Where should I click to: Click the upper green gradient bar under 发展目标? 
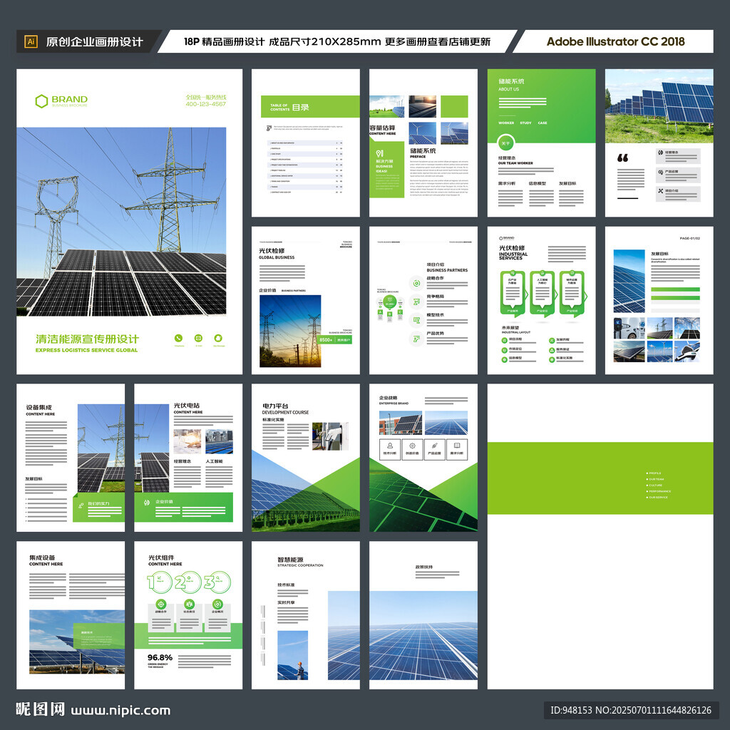(675, 289)
